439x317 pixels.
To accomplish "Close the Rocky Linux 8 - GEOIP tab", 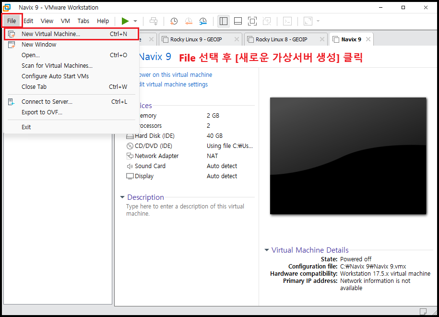I will (x=322, y=39).
